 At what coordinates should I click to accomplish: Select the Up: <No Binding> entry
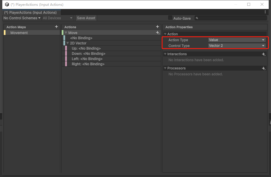tap(86, 48)
